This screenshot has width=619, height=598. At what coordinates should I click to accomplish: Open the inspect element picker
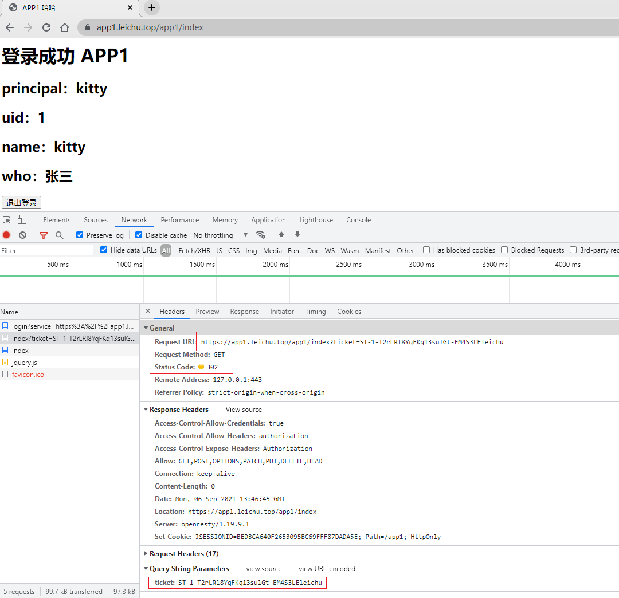click(7, 219)
